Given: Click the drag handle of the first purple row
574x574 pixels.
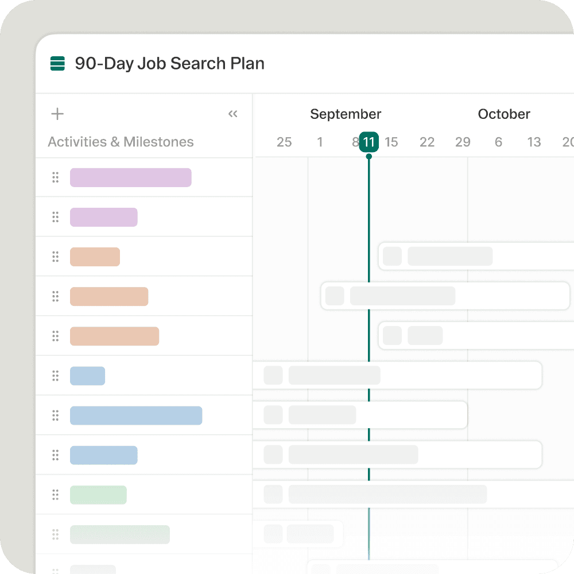Looking at the screenshot, I should click(x=56, y=177).
